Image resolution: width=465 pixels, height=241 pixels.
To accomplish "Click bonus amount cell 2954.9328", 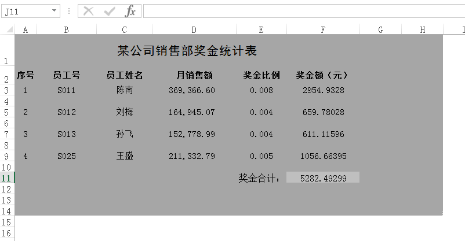I will pos(324,90).
